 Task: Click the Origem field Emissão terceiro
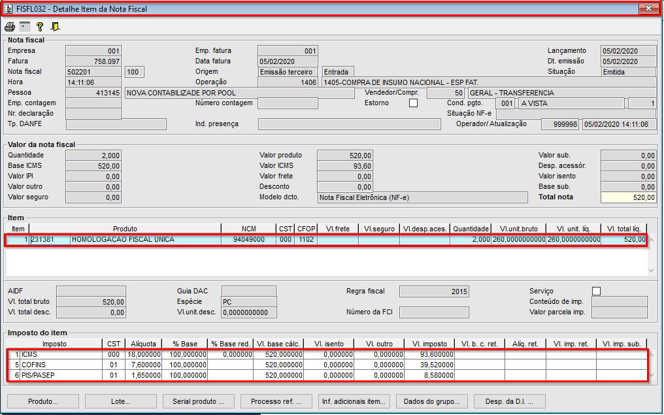288,72
